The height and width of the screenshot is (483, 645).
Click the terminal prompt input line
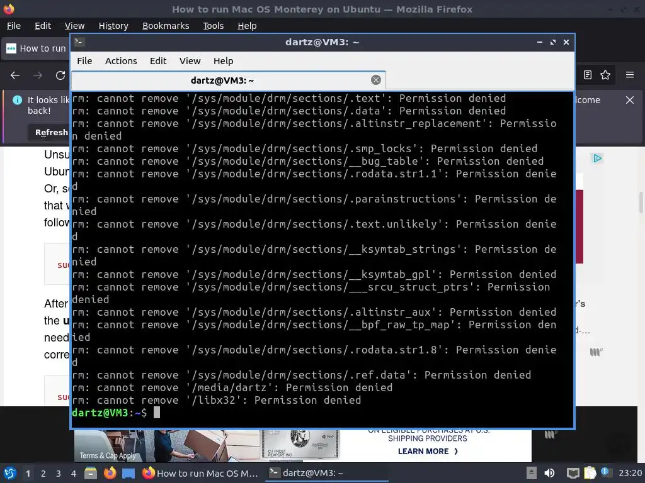pos(322,413)
